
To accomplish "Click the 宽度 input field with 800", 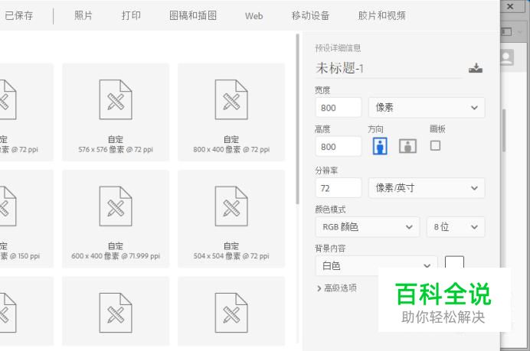I will tap(339, 108).
